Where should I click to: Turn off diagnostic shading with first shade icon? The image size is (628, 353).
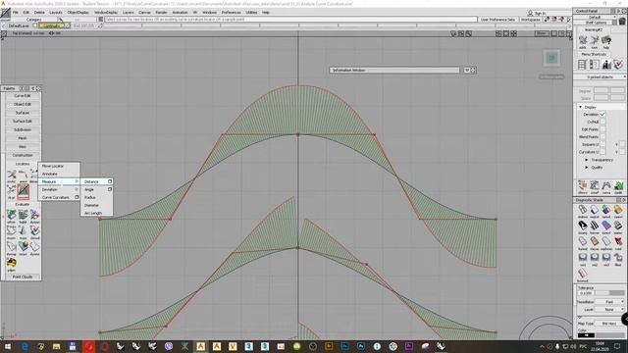[x=583, y=210]
